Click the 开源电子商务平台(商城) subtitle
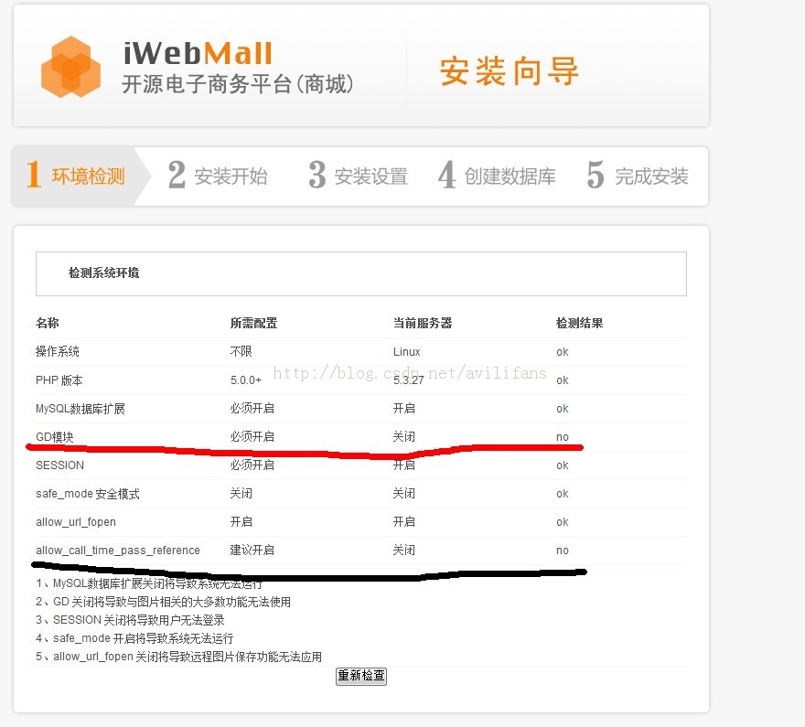The image size is (805, 727). point(238,84)
